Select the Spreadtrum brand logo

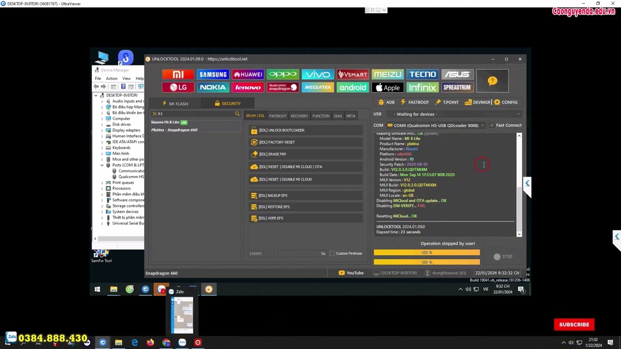[458, 87]
